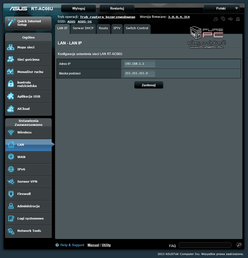Image resolution: width=248 pixels, height=258 pixels.
Task: Switch to the Serwer DHCP tab
Action: (83, 29)
